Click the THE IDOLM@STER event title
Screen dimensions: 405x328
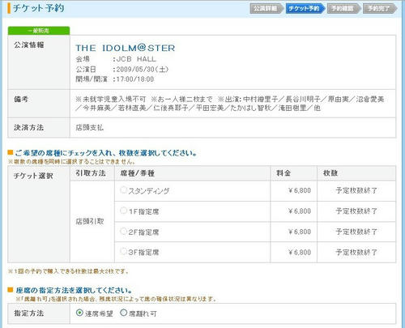click(x=126, y=48)
